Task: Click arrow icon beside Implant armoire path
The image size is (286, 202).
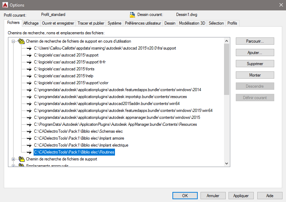Action: (29, 138)
